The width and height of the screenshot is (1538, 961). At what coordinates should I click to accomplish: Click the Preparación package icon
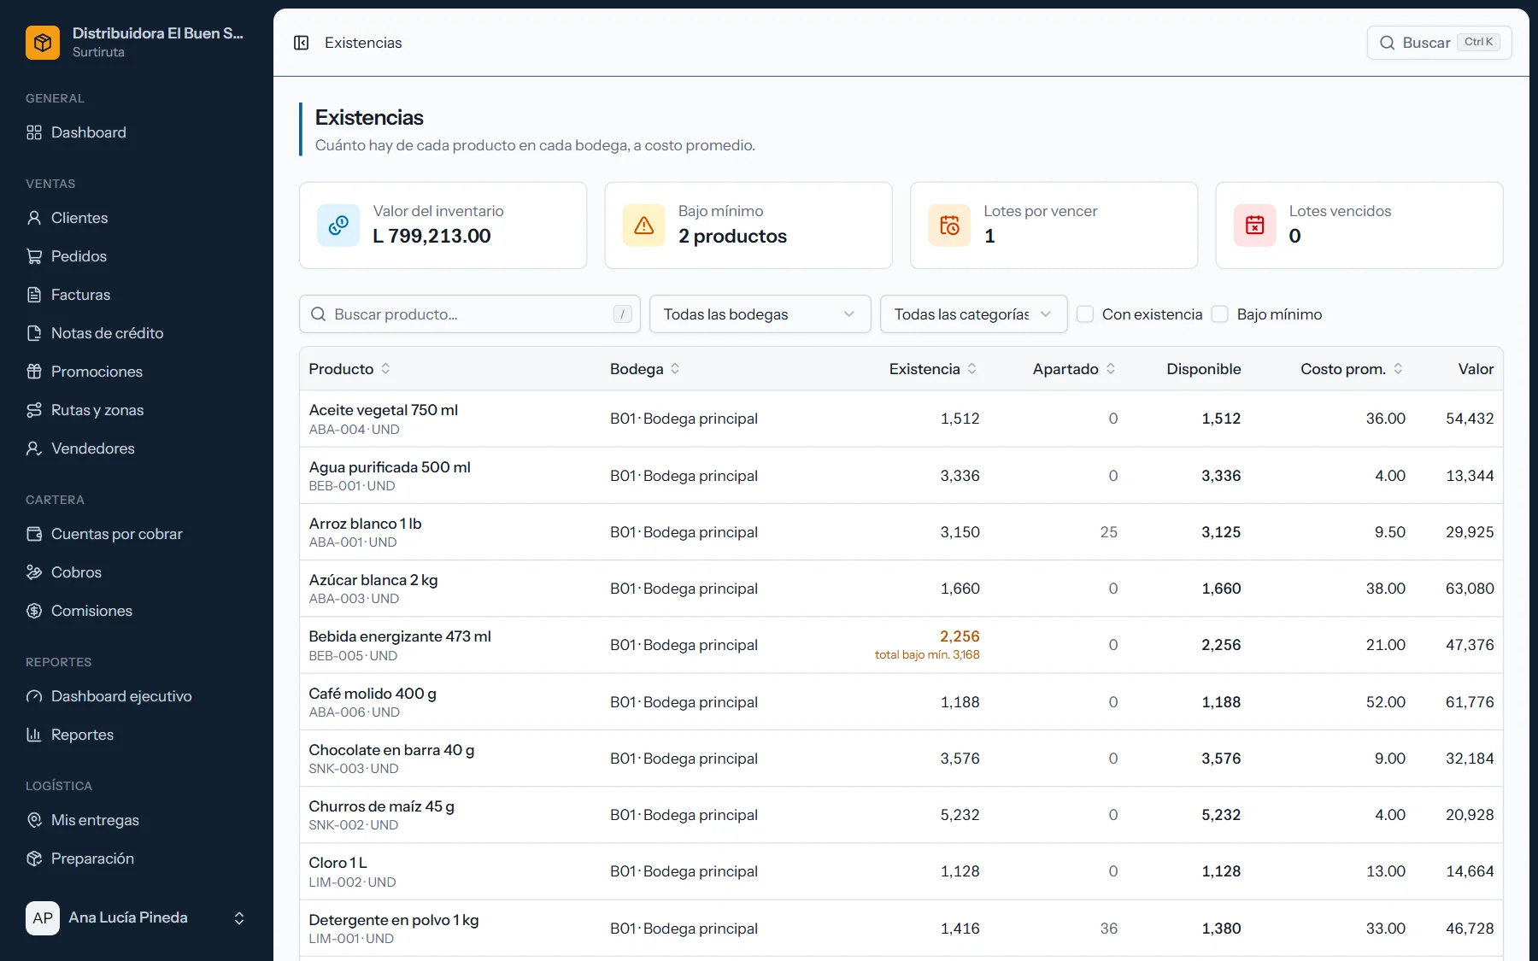pyautogui.click(x=34, y=858)
